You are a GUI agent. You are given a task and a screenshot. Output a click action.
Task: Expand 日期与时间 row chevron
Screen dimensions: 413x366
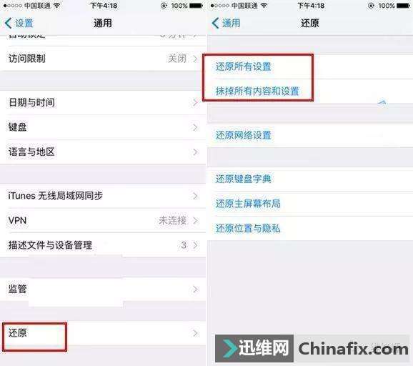click(195, 102)
